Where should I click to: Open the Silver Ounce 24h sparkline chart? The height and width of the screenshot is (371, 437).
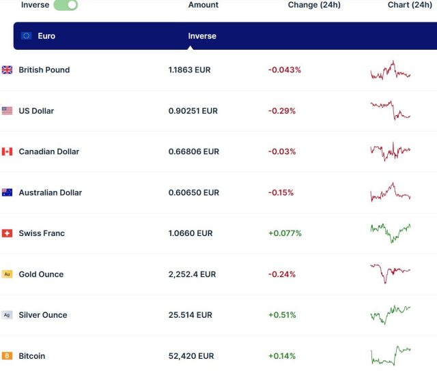coord(390,314)
